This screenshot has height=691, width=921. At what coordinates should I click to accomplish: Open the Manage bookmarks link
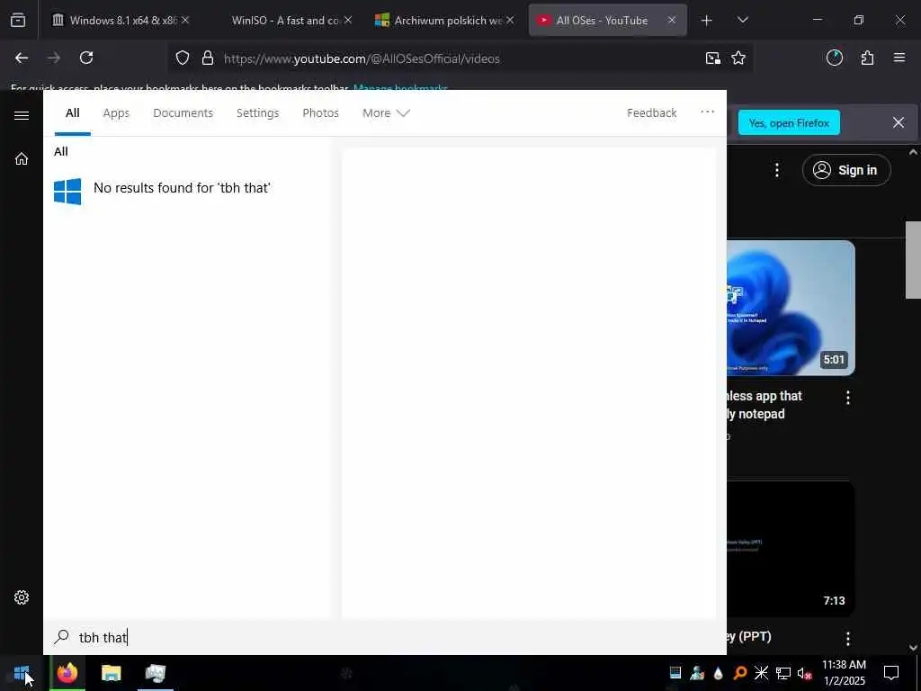click(400, 89)
